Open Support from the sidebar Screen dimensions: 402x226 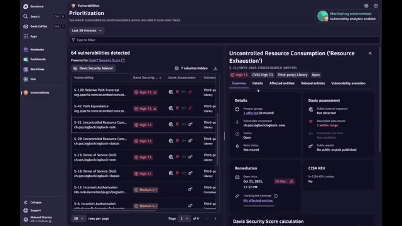[35, 210]
